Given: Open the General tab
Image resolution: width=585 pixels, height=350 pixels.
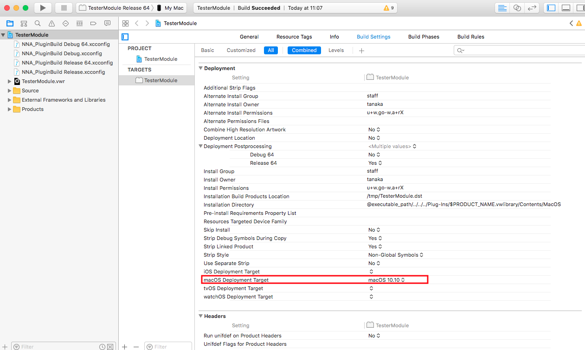Looking at the screenshot, I should [x=249, y=37].
